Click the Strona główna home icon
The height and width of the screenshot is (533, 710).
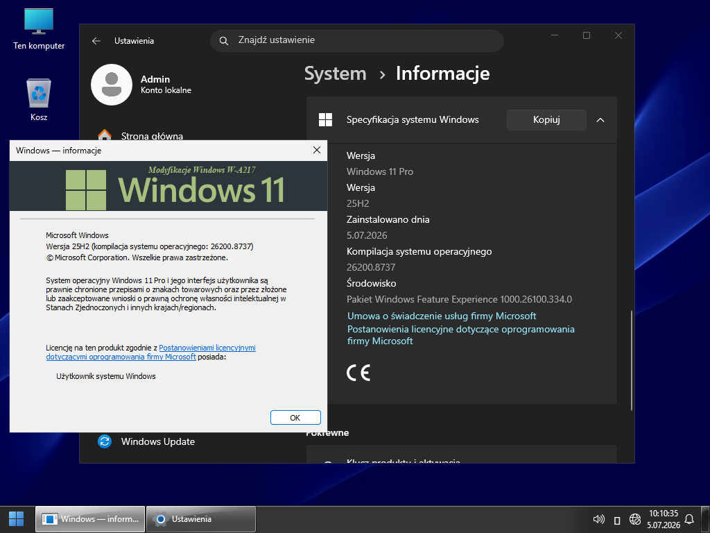pos(105,135)
